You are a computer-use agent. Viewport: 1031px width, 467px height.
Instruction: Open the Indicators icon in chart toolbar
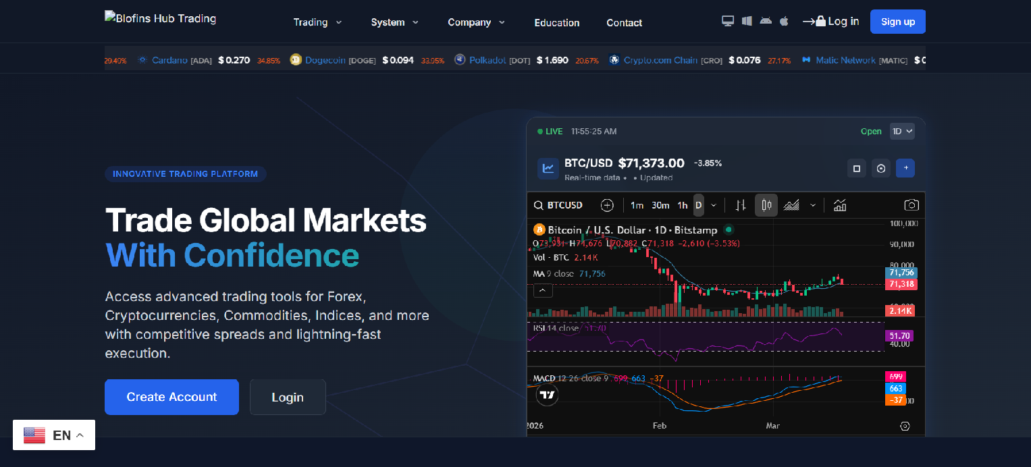[840, 205]
